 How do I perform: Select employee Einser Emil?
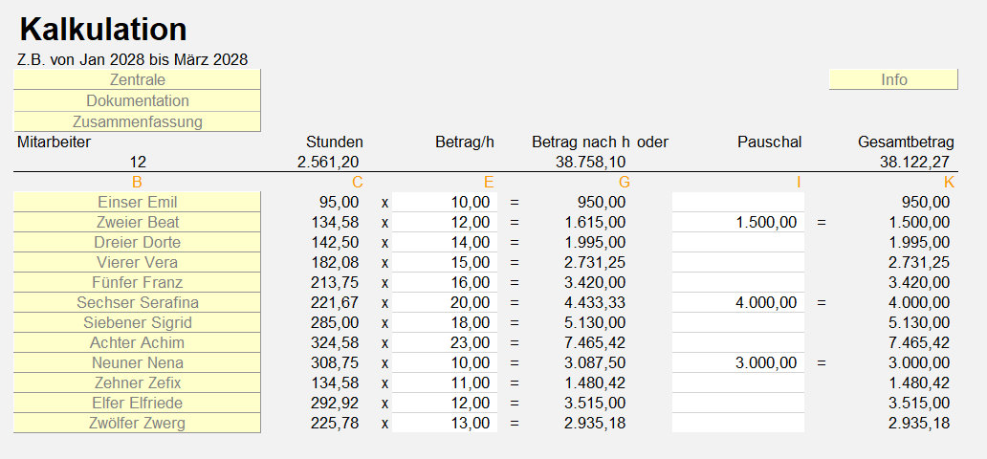tap(137, 202)
